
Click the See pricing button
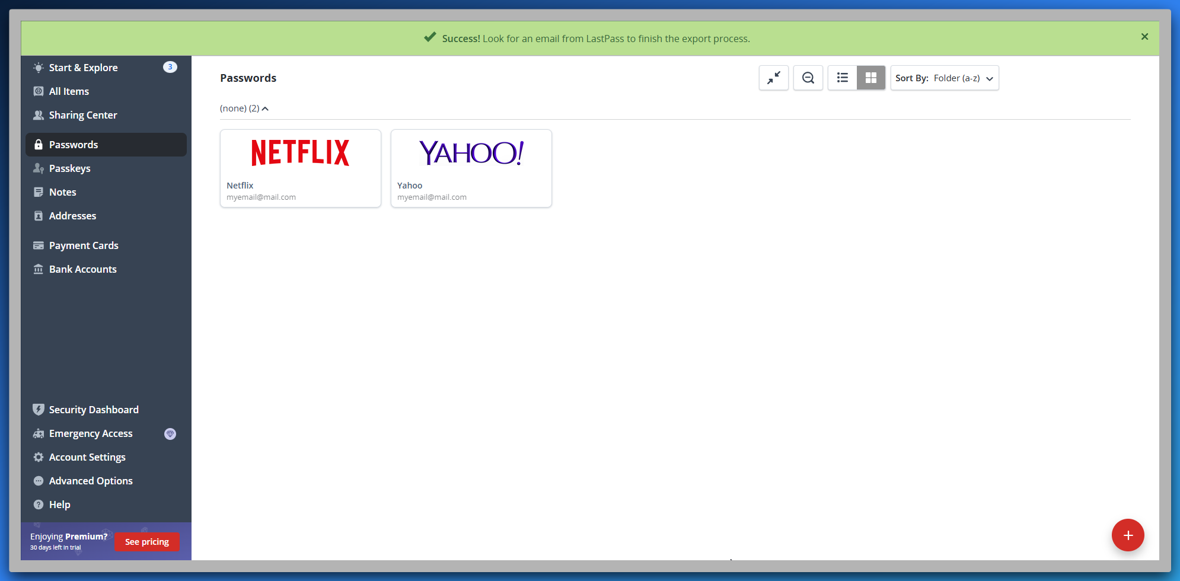point(147,542)
